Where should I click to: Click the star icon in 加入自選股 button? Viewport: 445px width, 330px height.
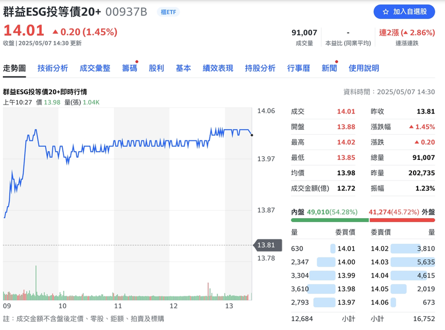[x=386, y=12]
